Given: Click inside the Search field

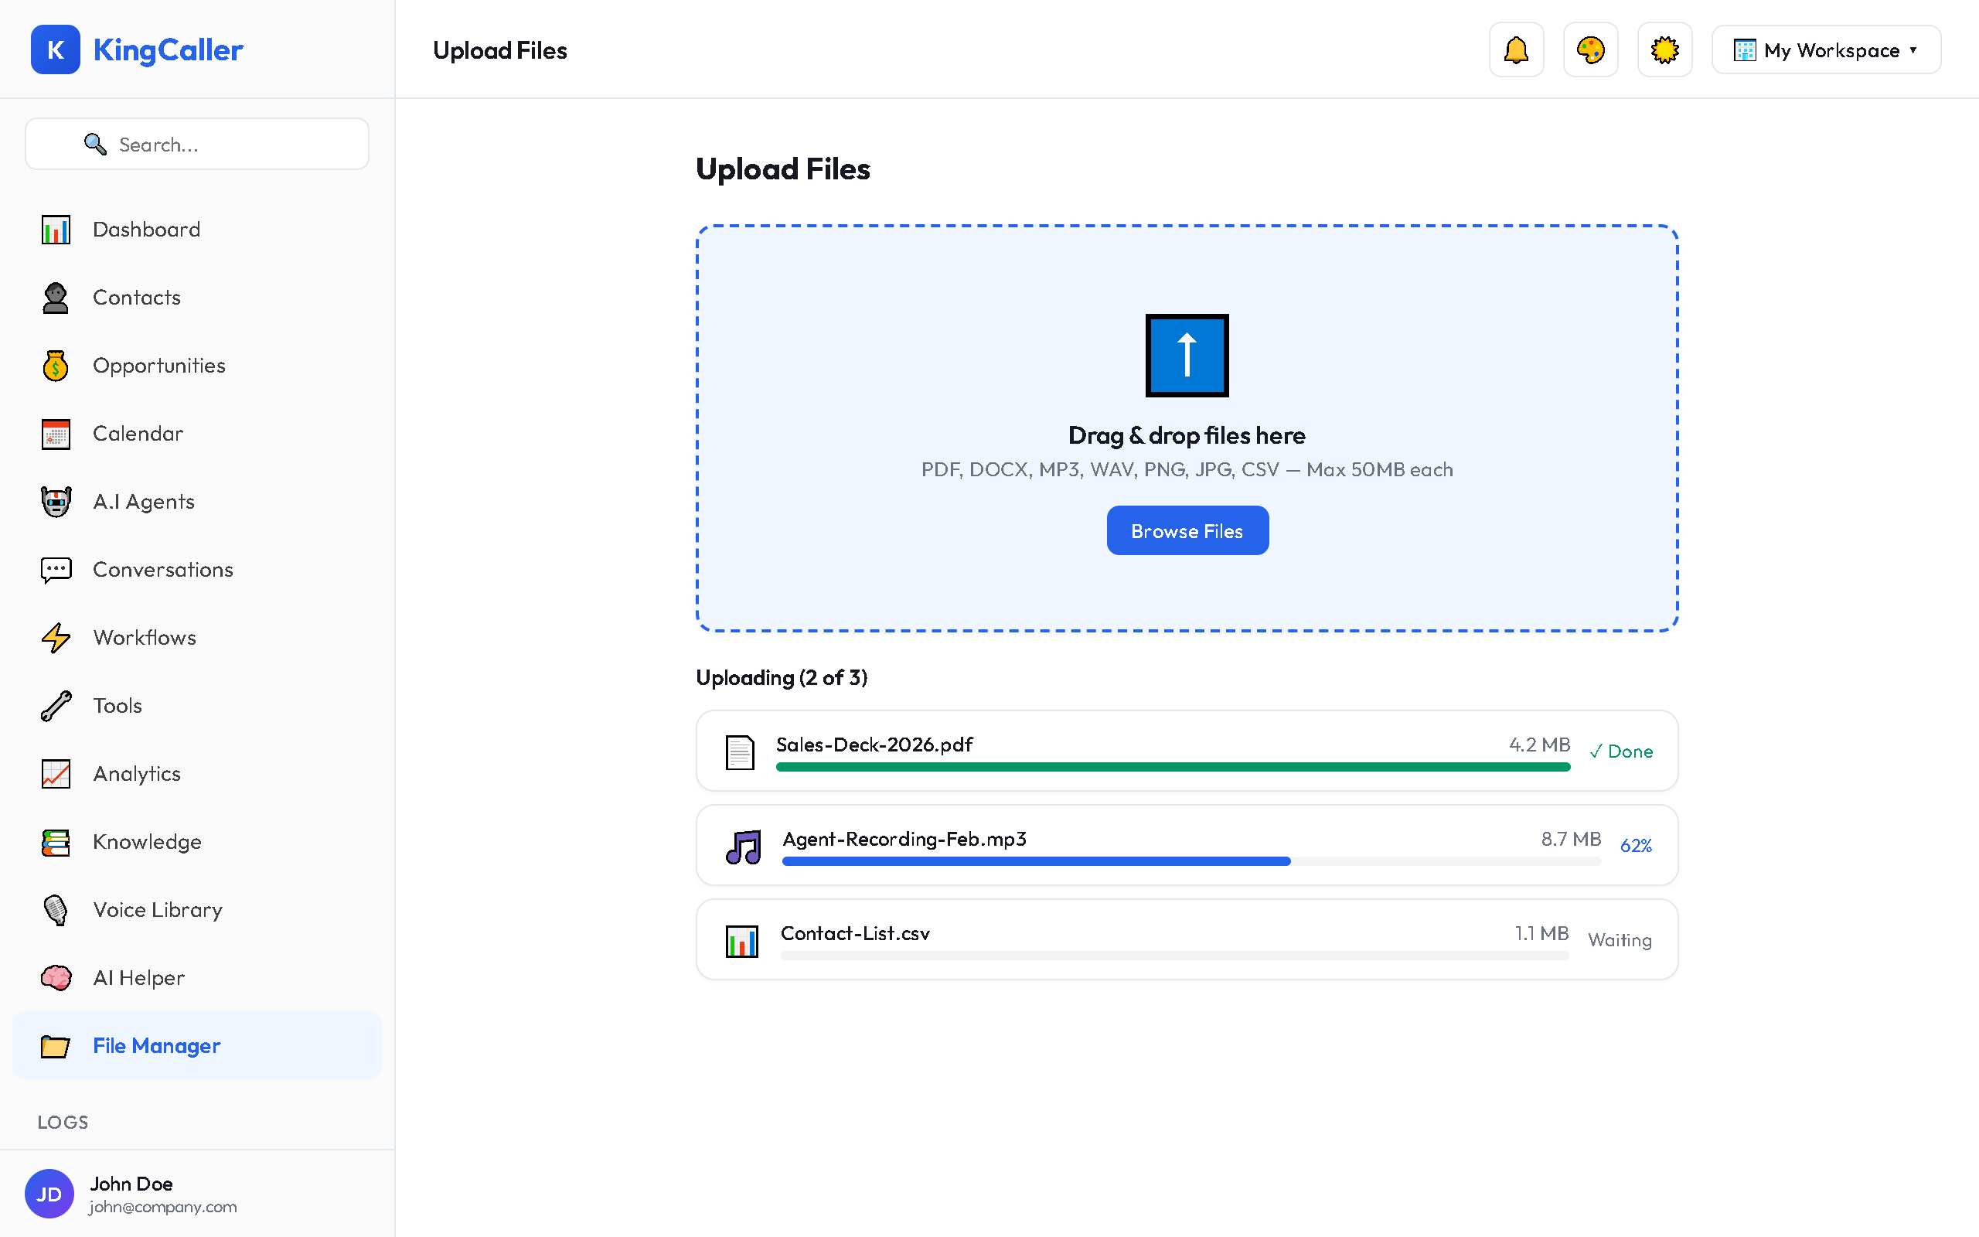Looking at the screenshot, I should click(196, 144).
